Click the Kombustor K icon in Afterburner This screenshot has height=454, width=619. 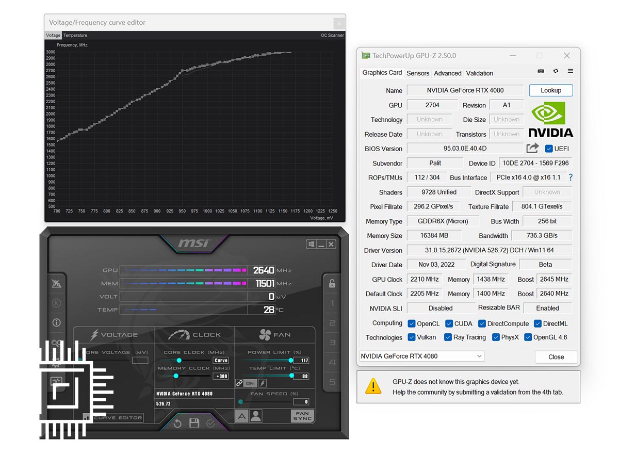tap(56, 303)
